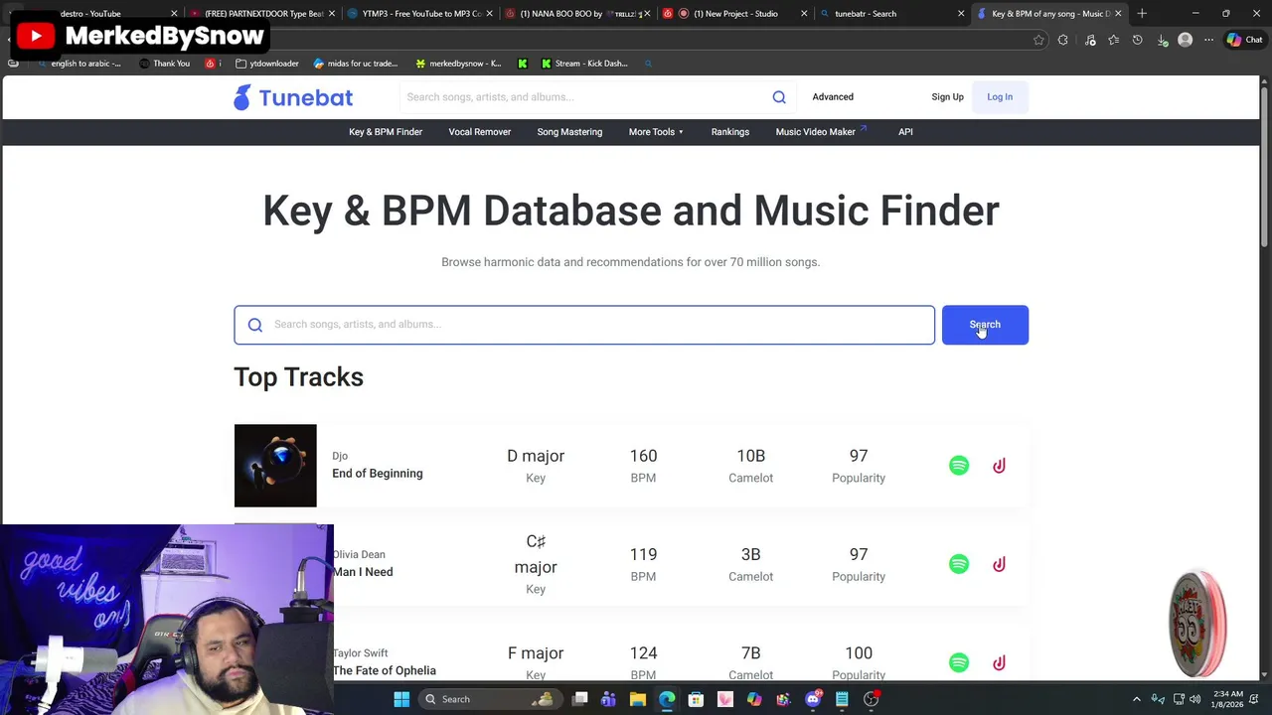Open Song Mastering menu item

[569, 132]
